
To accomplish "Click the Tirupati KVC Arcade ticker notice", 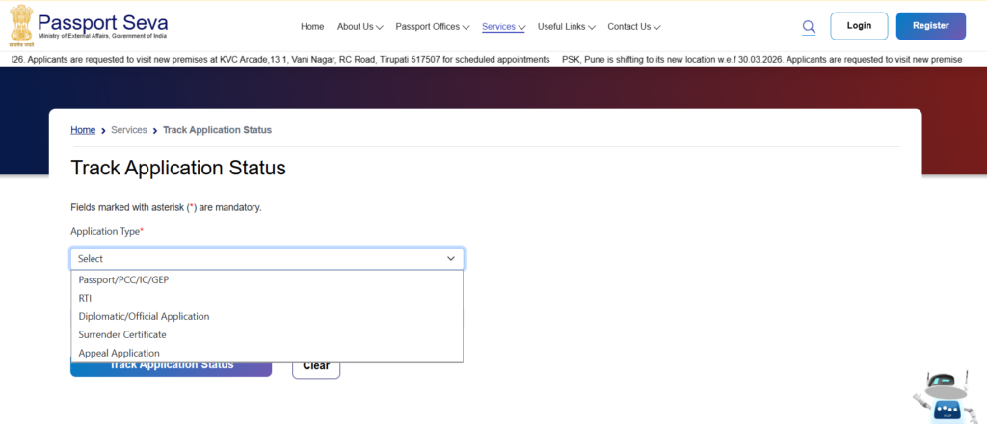I will (280, 60).
